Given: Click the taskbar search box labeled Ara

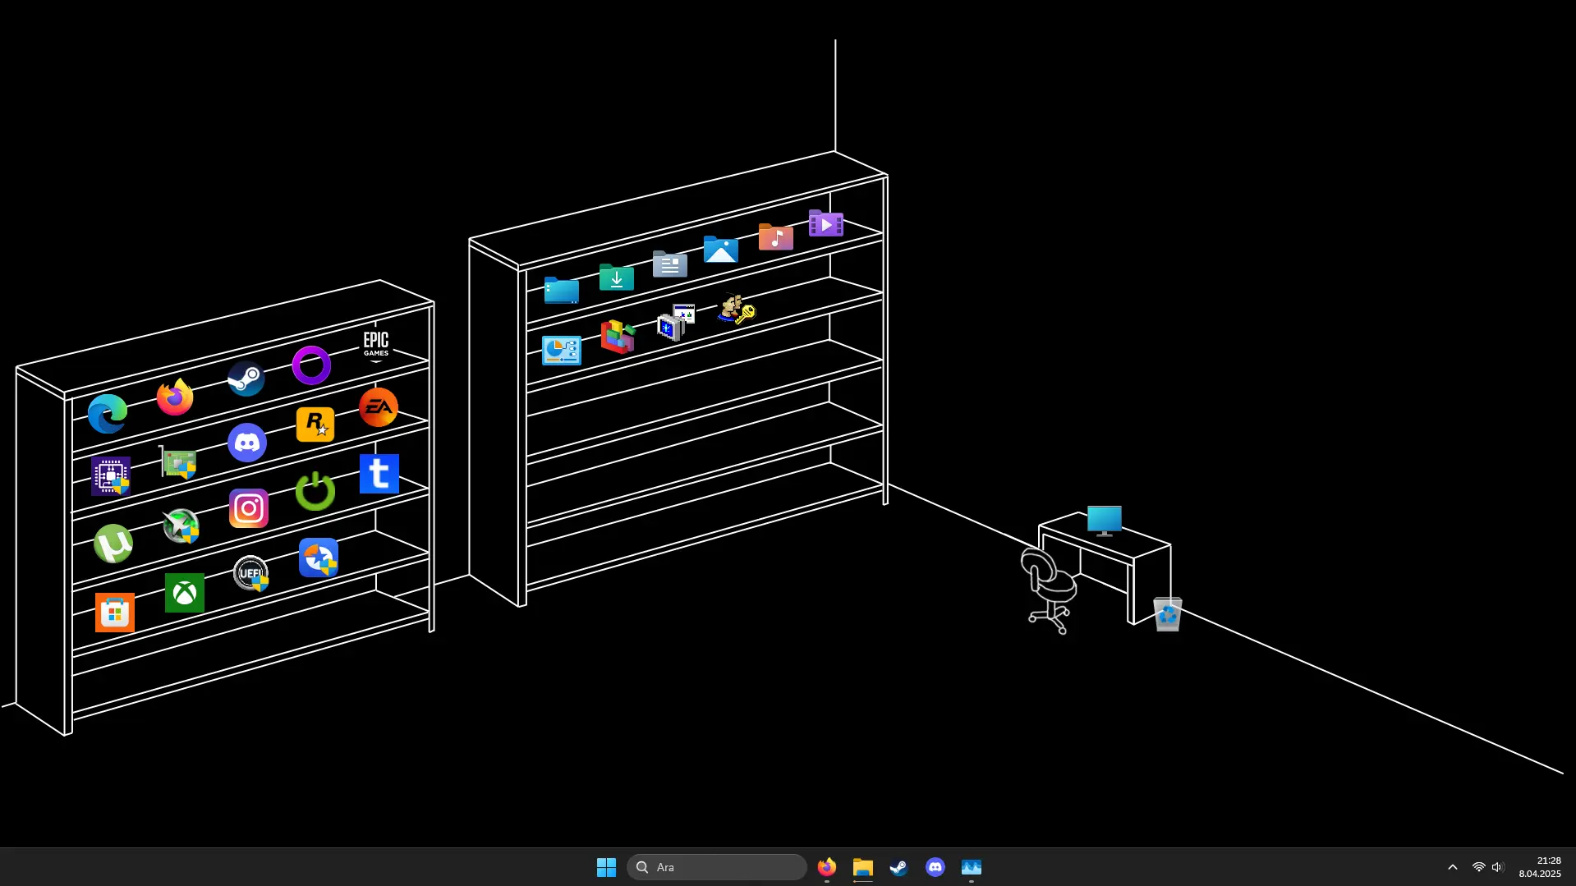Looking at the screenshot, I should click(717, 867).
